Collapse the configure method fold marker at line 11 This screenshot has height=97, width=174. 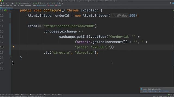click(x=11, y=11)
